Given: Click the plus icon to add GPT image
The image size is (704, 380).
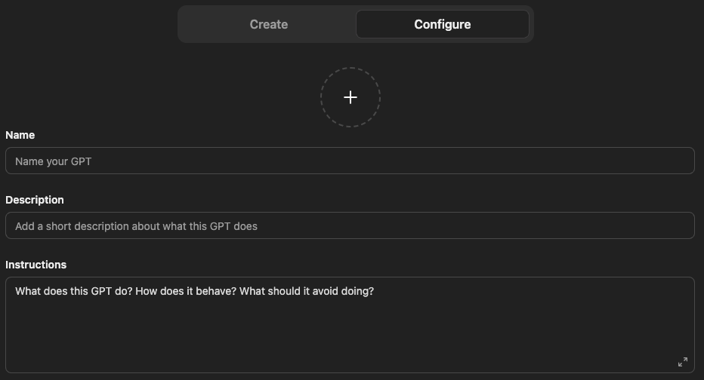Looking at the screenshot, I should coord(350,97).
